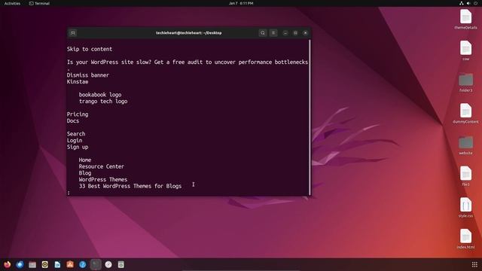Open the disc icon in the dock

click(x=108, y=264)
